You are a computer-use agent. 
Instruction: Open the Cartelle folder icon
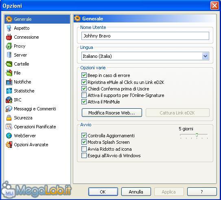[x=9, y=64]
